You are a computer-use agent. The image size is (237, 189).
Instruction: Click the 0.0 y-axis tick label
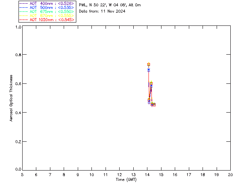click(x=18, y=169)
